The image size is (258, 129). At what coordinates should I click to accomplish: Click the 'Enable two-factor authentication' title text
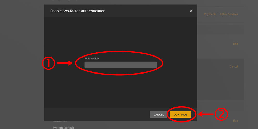pyautogui.click(x=78, y=11)
